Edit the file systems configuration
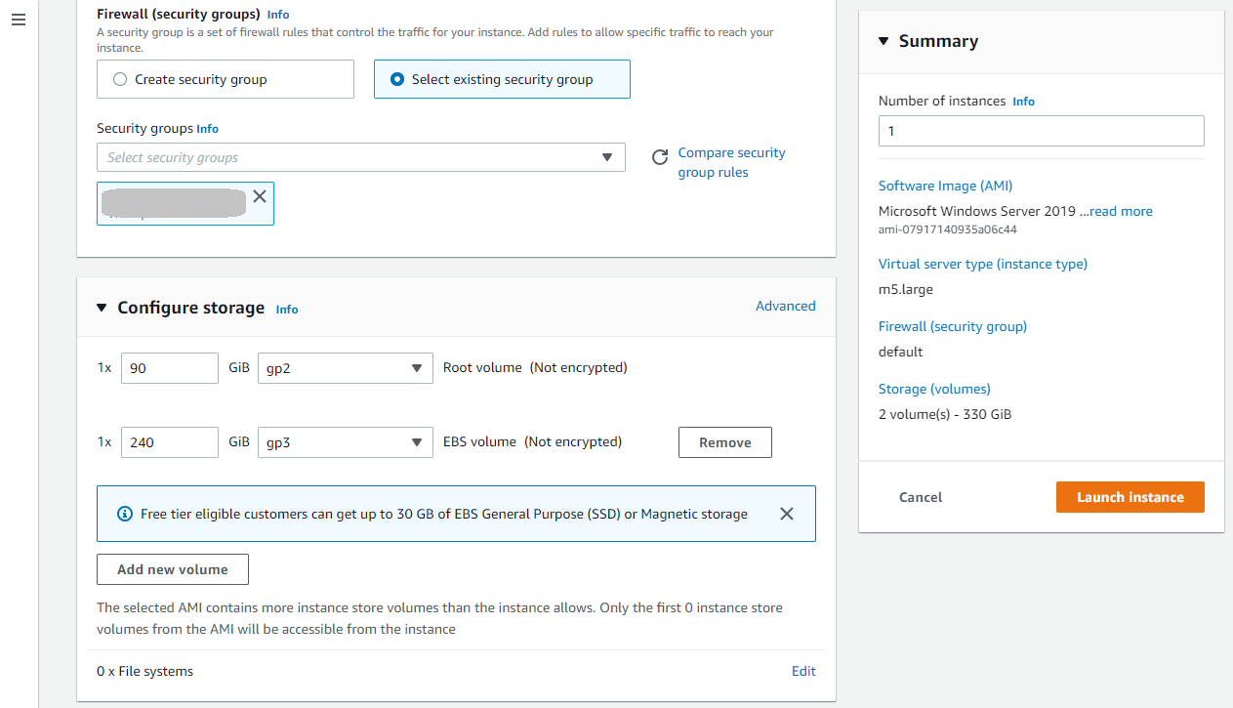This screenshot has width=1233, height=708. (x=803, y=671)
